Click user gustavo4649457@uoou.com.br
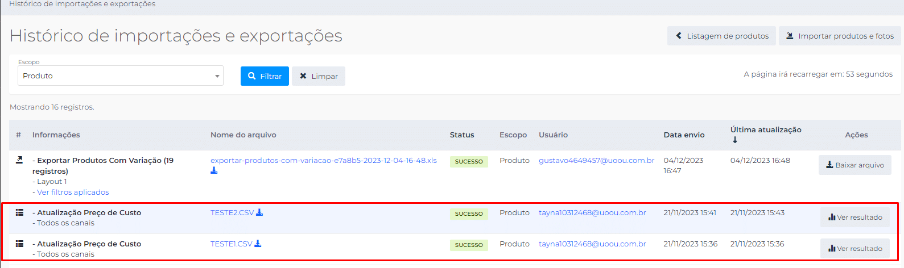This screenshot has width=904, height=268. click(597, 161)
